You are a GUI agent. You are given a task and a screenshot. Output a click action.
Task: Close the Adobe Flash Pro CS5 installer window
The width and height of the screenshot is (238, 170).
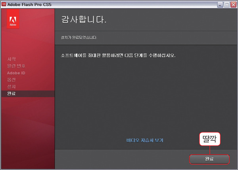click(234, 5)
